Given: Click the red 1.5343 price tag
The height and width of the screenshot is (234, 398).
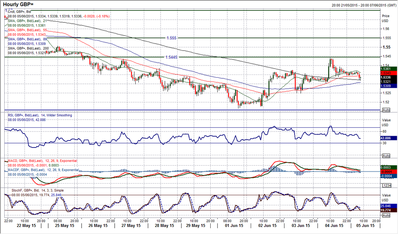Looking at the screenshot, I should [x=388, y=73].
